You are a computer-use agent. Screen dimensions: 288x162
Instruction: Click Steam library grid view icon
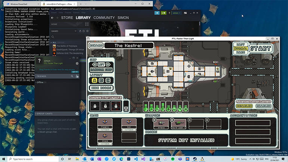pos(87,24)
